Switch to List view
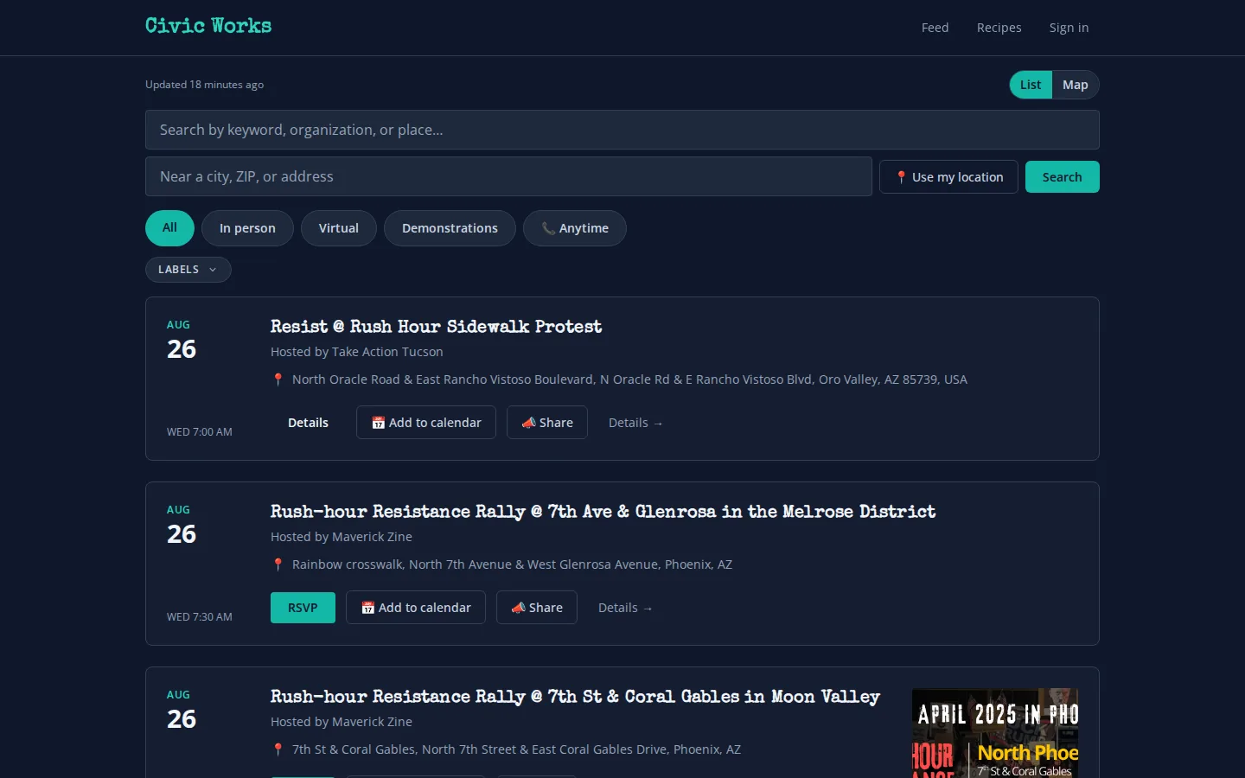1245x778 pixels. point(1031,85)
